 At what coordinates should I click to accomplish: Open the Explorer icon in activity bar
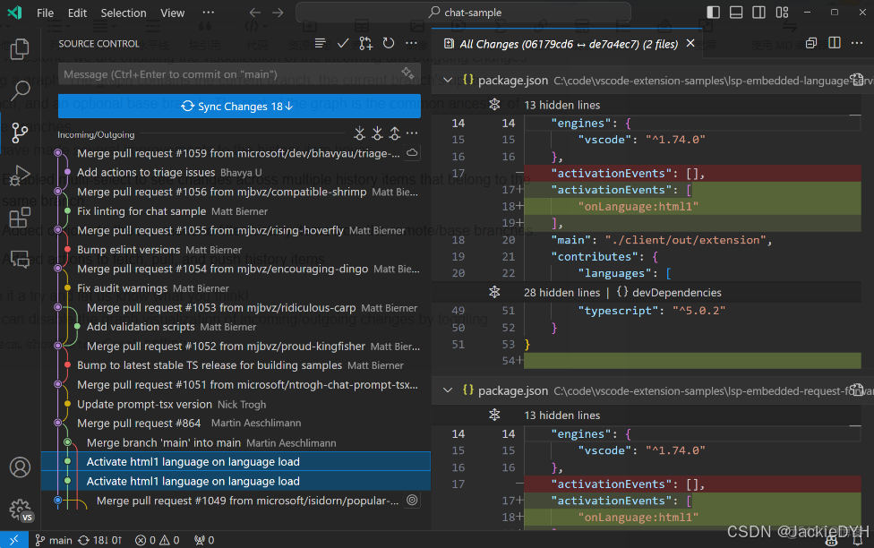pyautogui.click(x=20, y=49)
